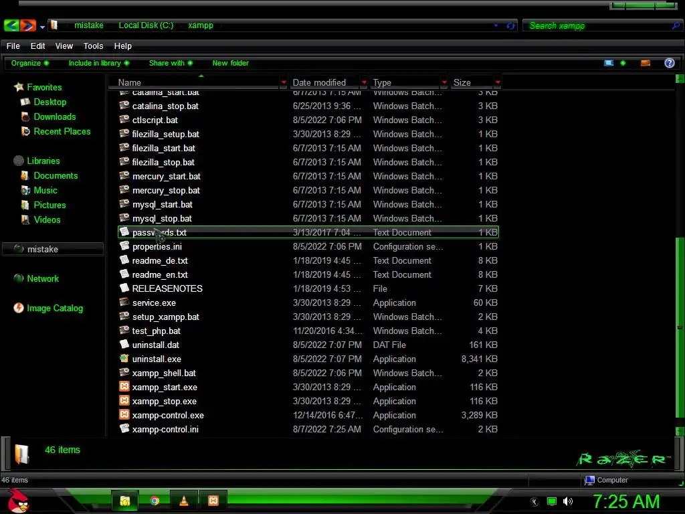
Task: Sort by the Date modified column
Action: click(319, 82)
